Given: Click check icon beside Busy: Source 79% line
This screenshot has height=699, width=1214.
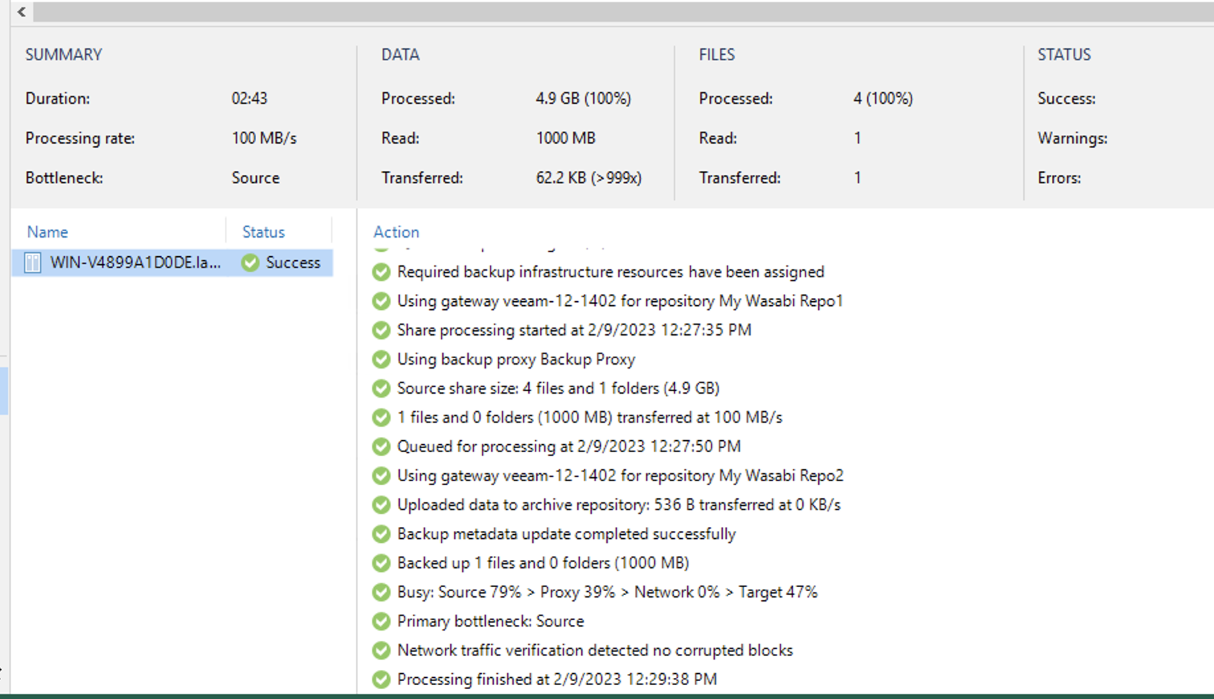Looking at the screenshot, I should tap(381, 592).
